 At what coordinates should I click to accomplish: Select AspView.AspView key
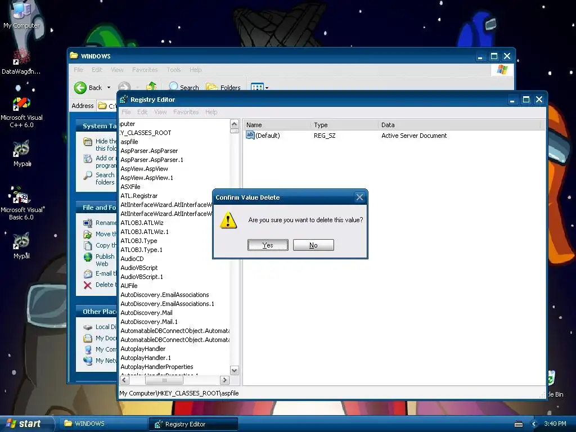144,169
